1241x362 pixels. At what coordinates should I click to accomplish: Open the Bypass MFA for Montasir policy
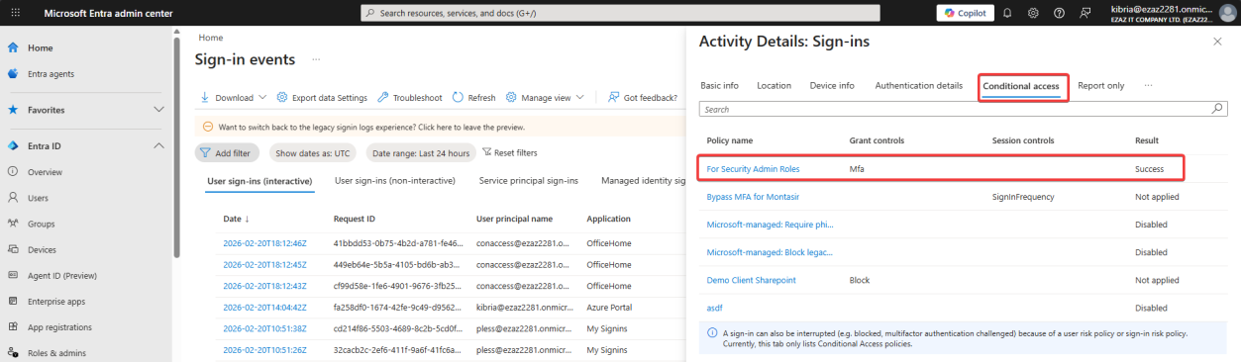(754, 197)
